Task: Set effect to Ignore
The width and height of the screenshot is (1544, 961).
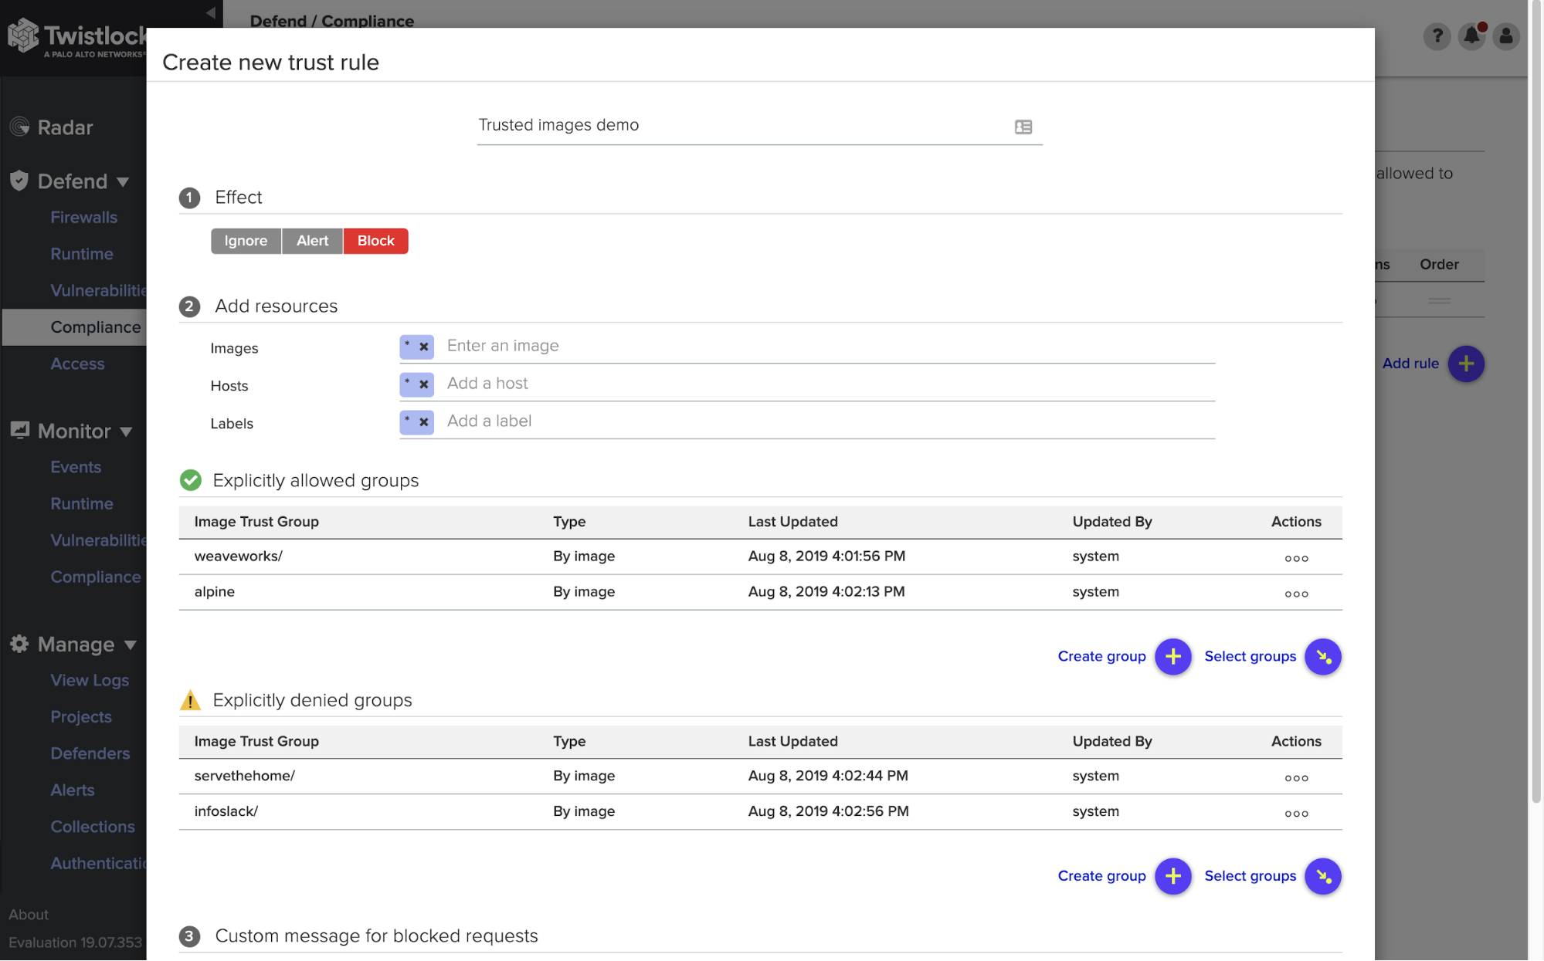Action: [x=246, y=241]
